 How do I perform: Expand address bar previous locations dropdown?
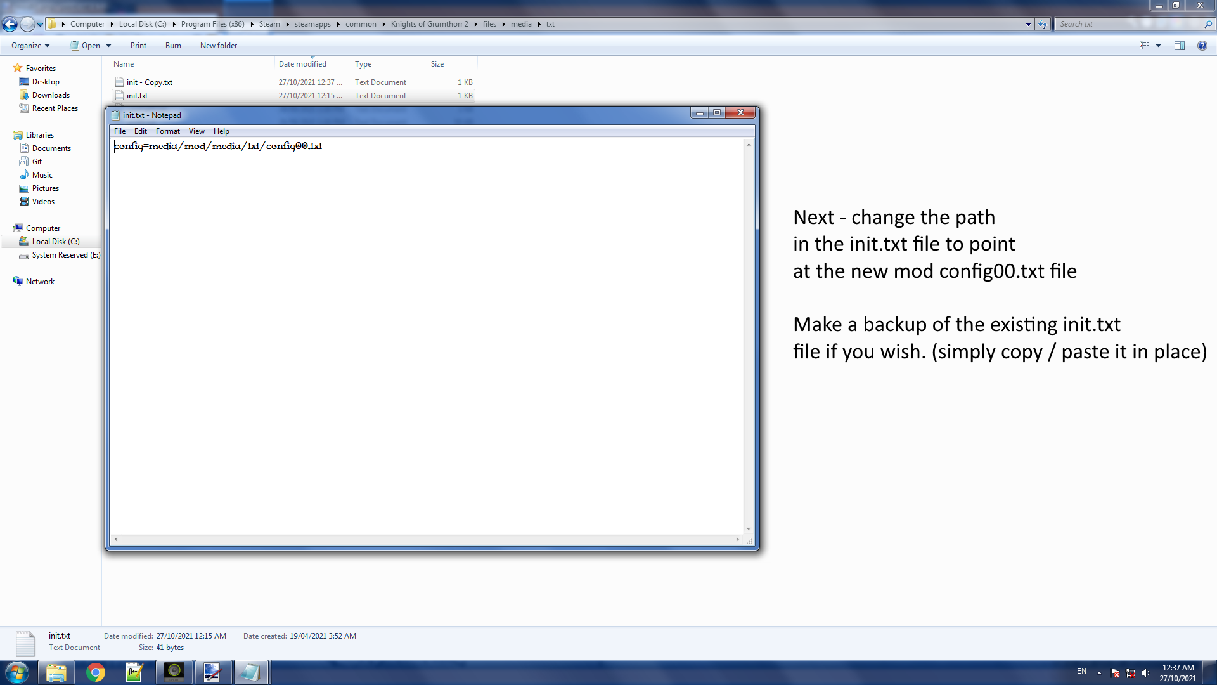pyautogui.click(x=1028, y=24)
